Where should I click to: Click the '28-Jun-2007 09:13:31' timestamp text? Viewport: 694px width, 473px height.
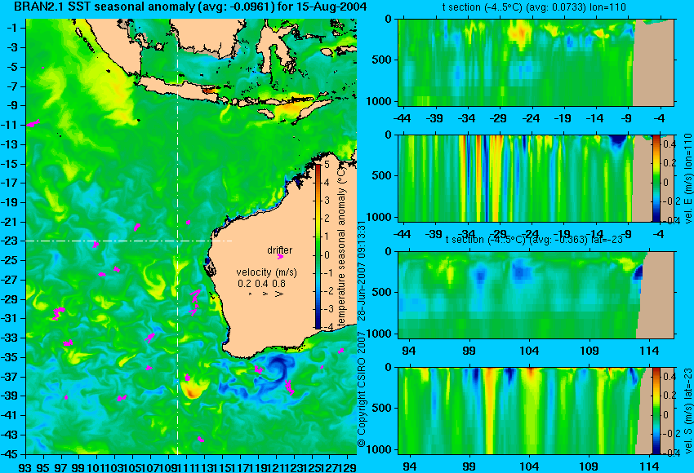pyautogui.click(x=362, y=271)
